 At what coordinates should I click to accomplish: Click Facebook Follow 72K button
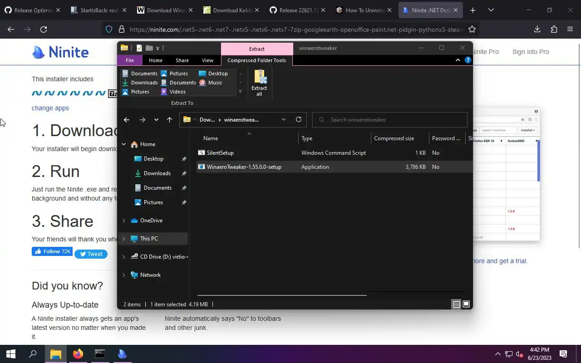(x=52, y=251)
